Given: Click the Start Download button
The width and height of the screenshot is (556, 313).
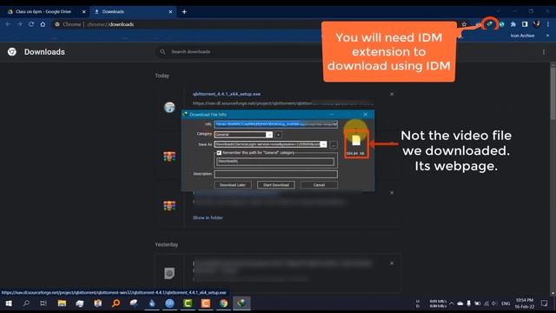Looking at the screenshot, I should click(276, 185).
